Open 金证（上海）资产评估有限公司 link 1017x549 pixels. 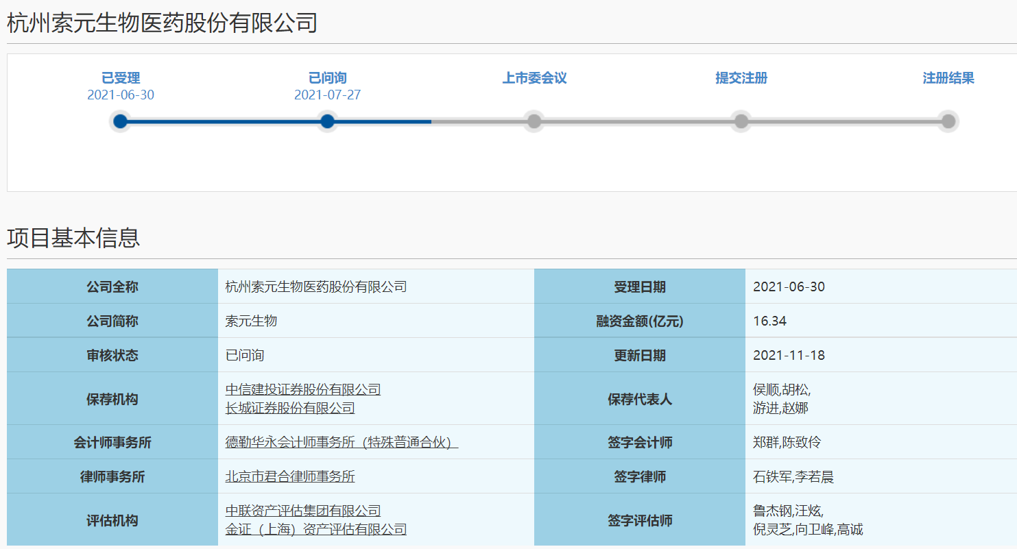[x=316, y=530]
